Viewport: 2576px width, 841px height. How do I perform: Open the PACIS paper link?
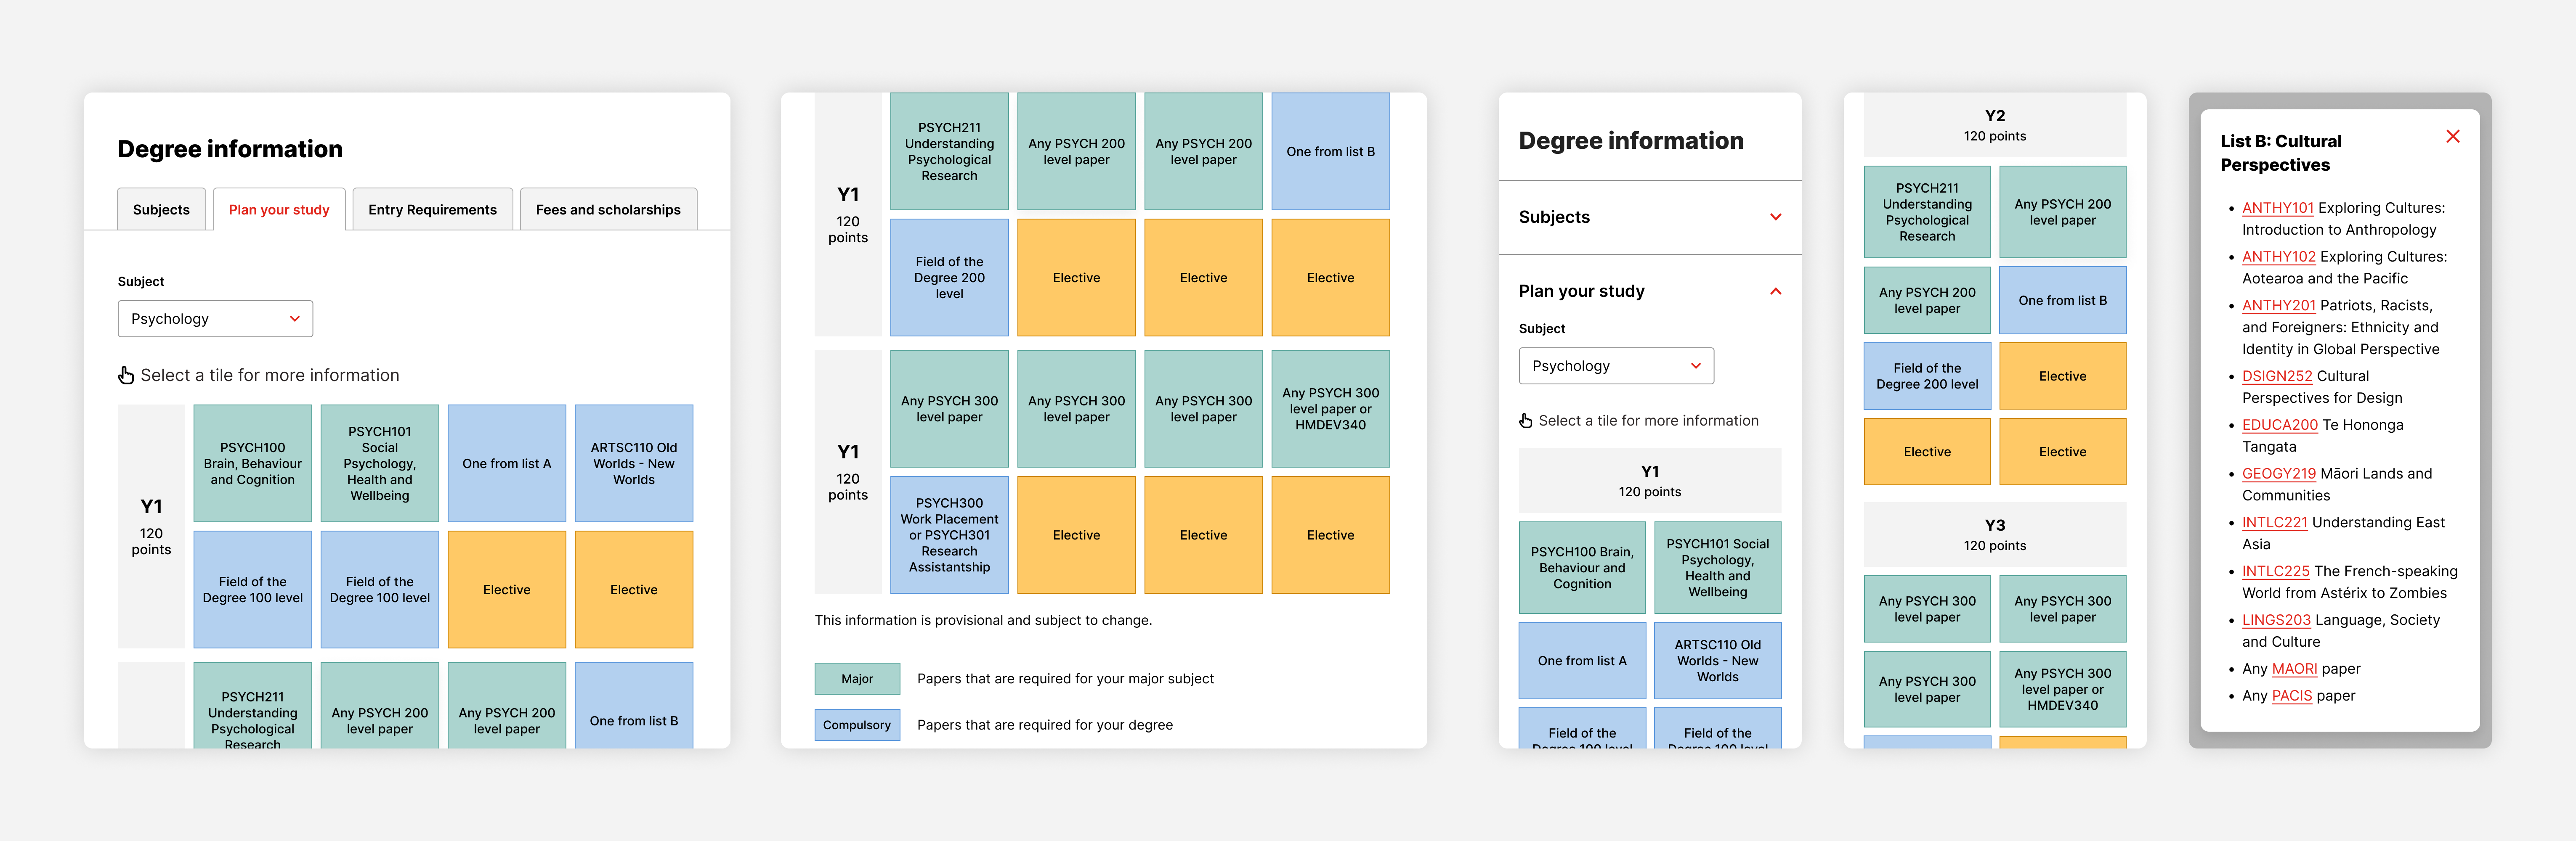tap(2291, 696)
